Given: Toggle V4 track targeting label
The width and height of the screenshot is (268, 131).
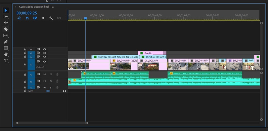Looking at the screenshot, I should click(x=31, y=49).
